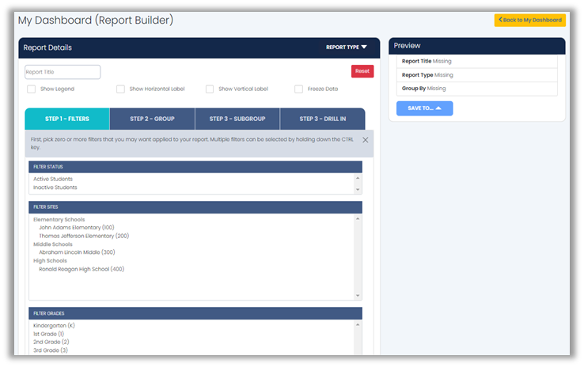The image size is (584, 367).
Task: Enable the Show Legend checkbox
Action: (32, 89)
